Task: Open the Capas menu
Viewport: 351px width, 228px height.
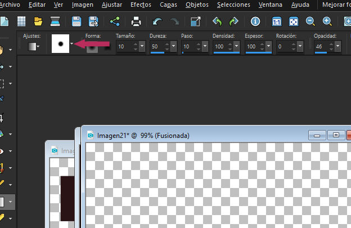Action: coord(168,5)
